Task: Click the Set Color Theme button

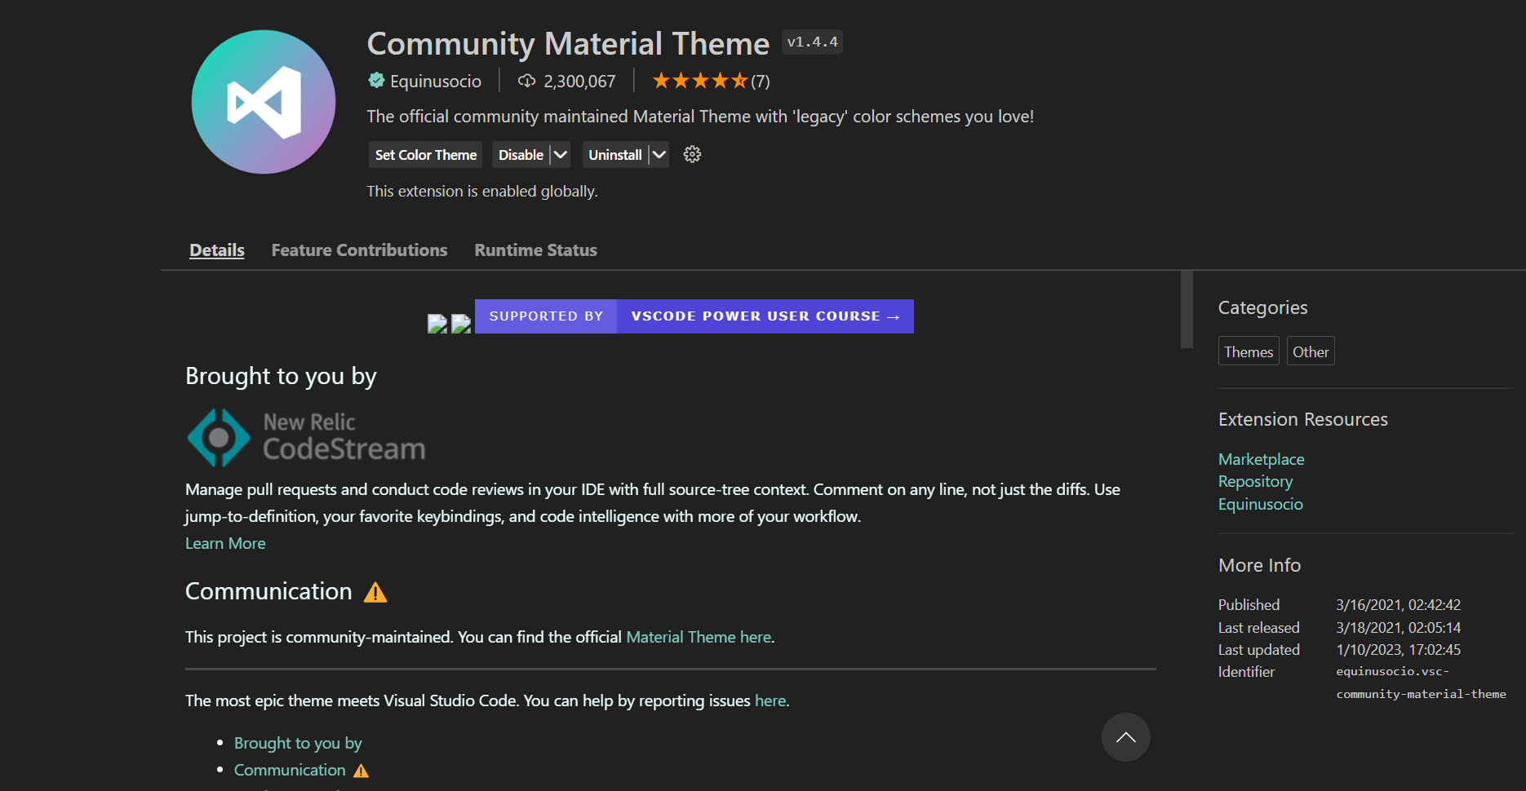Action: (425, 154)
